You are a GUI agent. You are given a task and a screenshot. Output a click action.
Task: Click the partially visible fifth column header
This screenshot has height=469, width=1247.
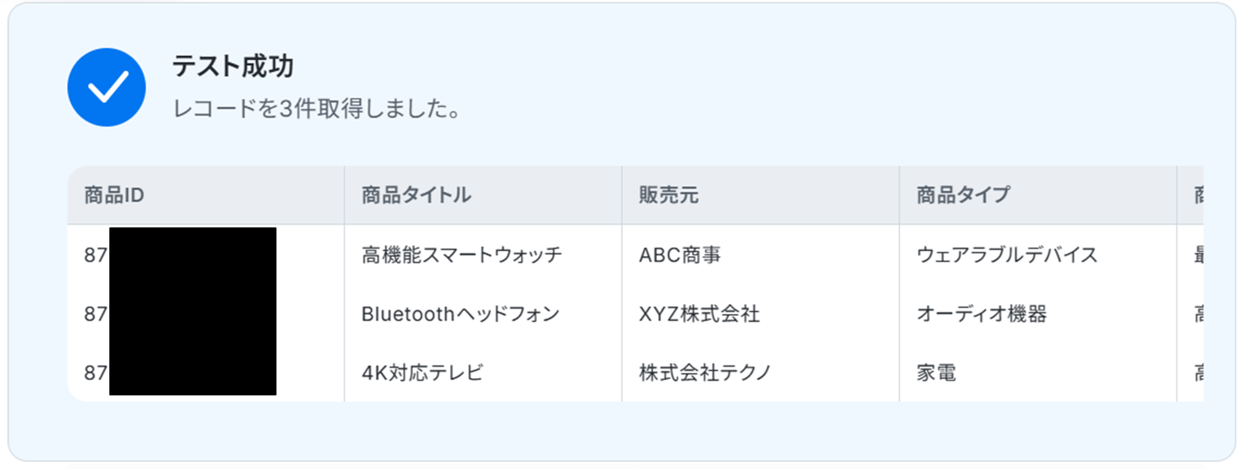1198,195
